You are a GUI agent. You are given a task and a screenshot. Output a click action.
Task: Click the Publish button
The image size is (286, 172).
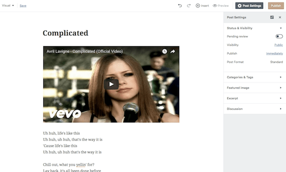click(276, 6)
